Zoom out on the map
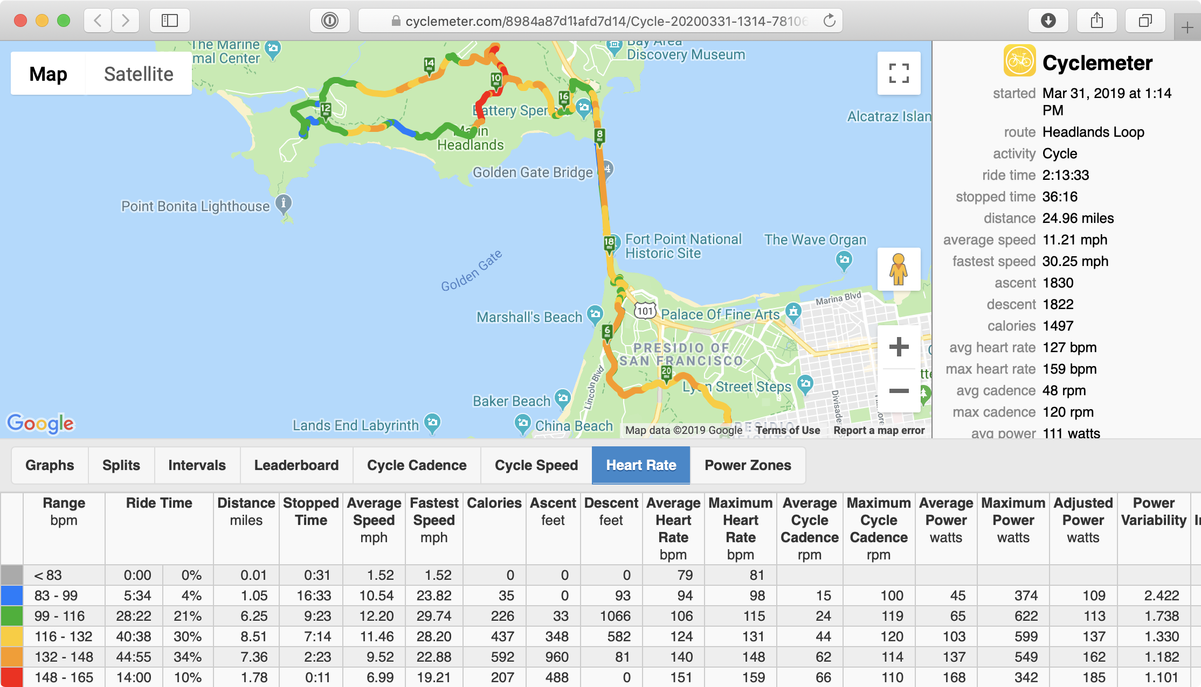 (899, 391)
